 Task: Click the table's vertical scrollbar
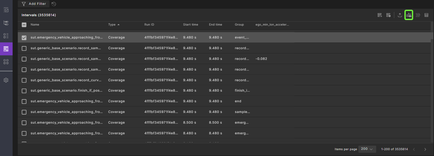coord(432,36)
